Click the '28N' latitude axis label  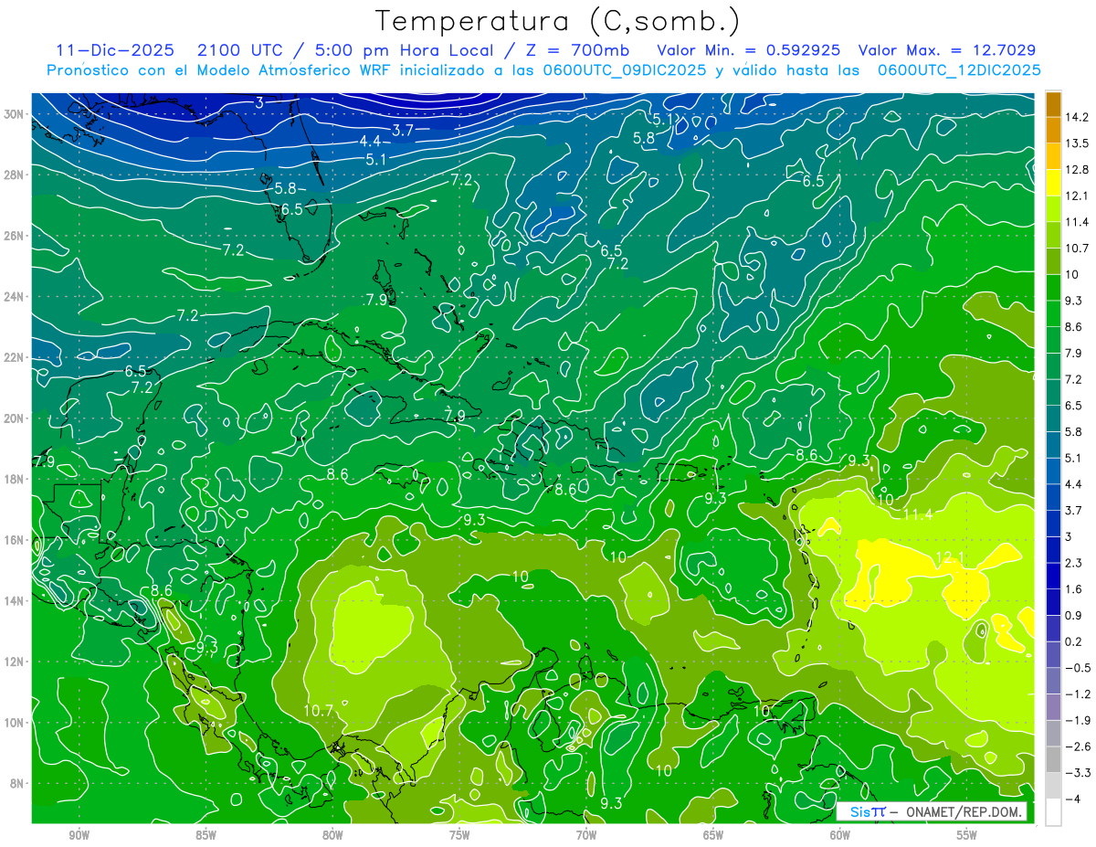click(x=16, y=175)
